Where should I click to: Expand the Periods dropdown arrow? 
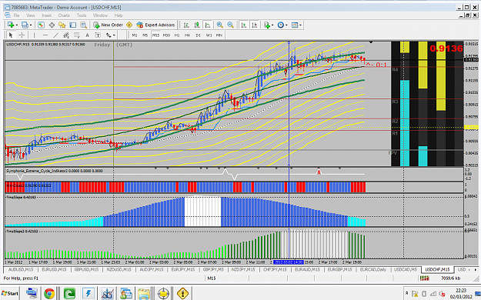(x=286, y=25)
